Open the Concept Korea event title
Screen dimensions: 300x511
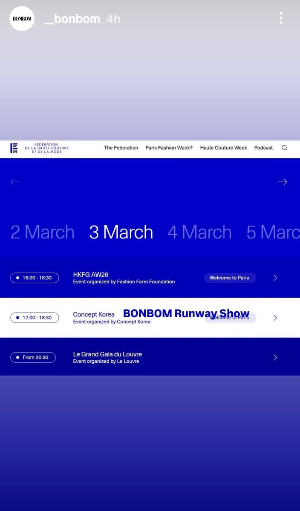(94, 314)
